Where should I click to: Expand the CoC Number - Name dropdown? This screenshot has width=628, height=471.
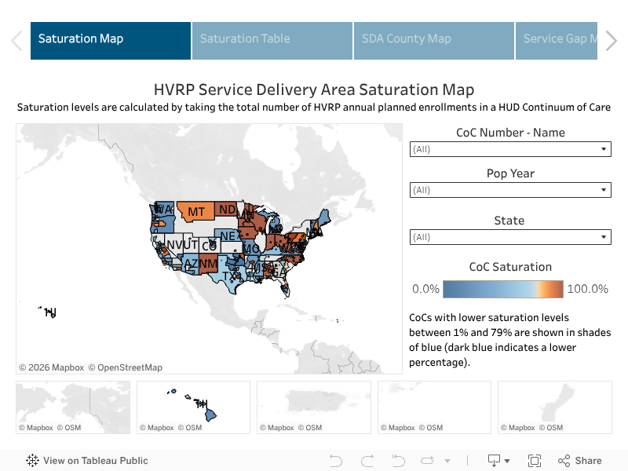click(510, 149)
